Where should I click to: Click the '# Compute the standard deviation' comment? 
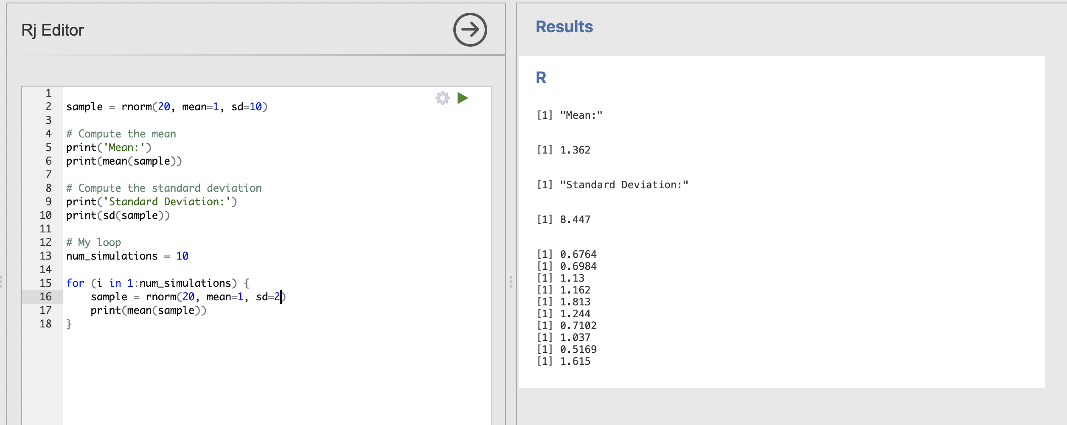pyautogui.click(x=164, y=188)
